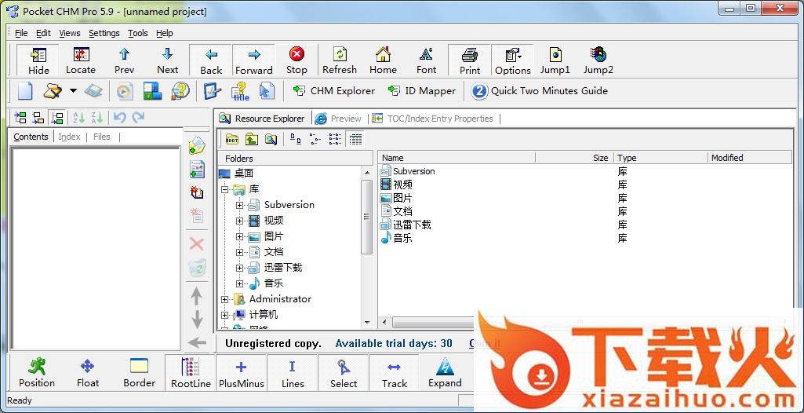Image resolution: width=804 pixels, height=413 pixels.
Task: Click the Locate toolbar button
Action: coord(81,60)
